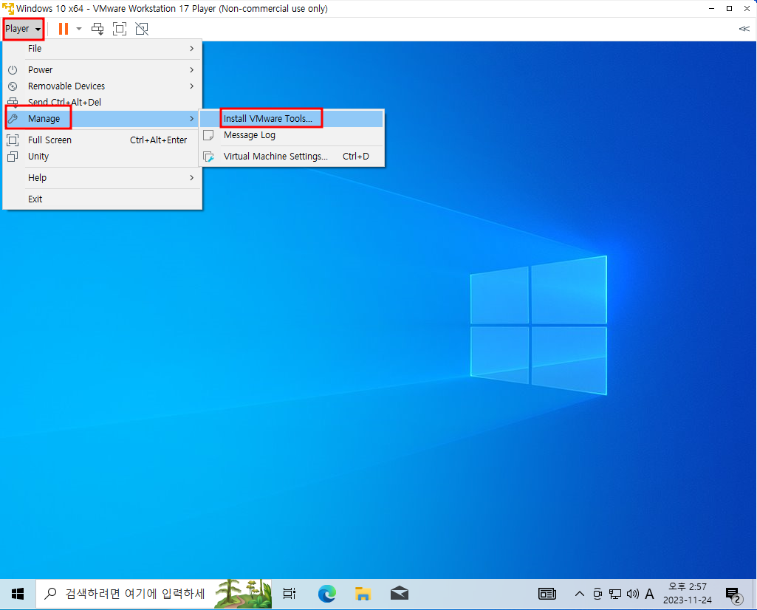Show hidden system tray icons
This screenshot has width=757, height=610.
[x=579, y=594]
